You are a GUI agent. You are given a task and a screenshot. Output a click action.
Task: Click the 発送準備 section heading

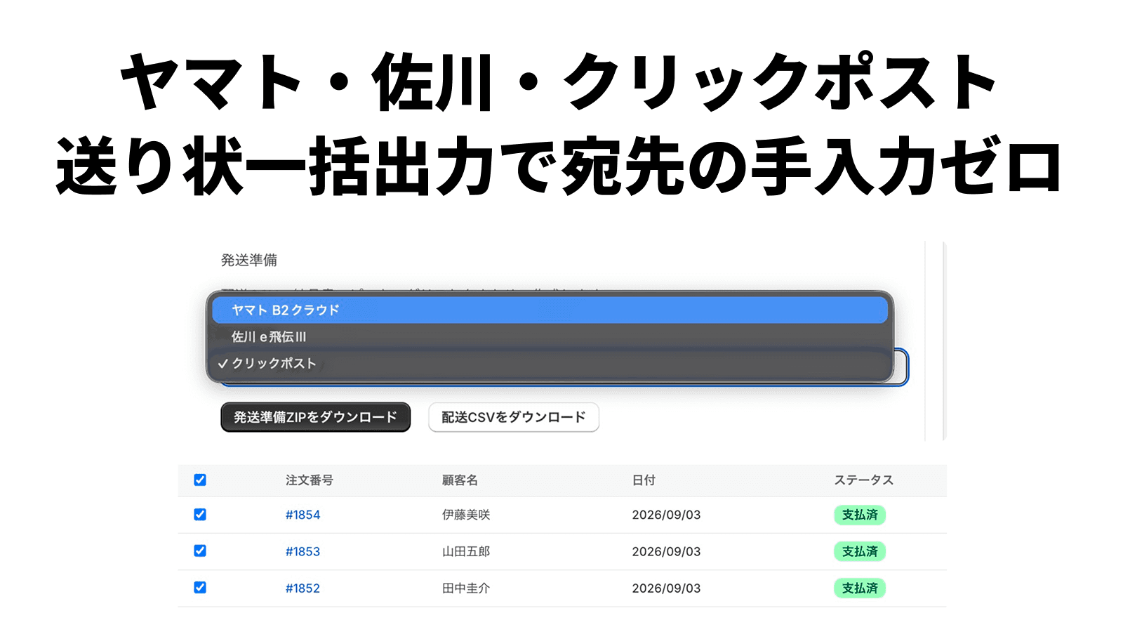(x=249, y=260)
